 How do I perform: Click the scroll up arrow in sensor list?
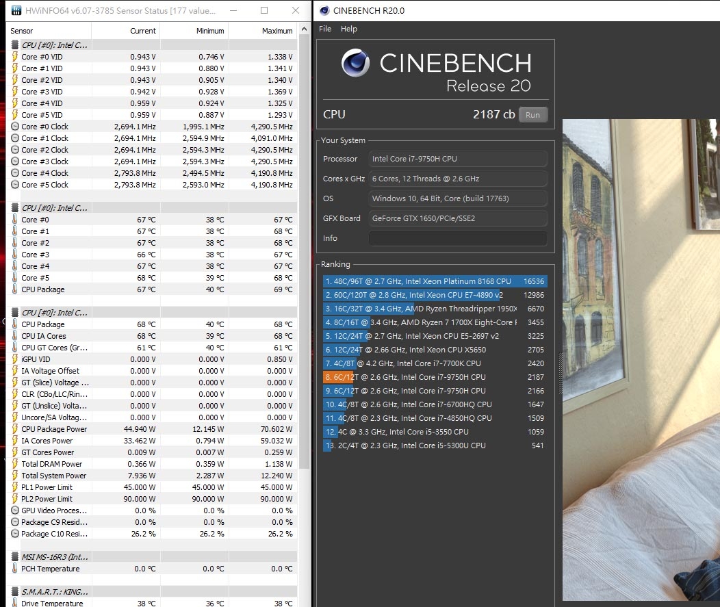303,29
